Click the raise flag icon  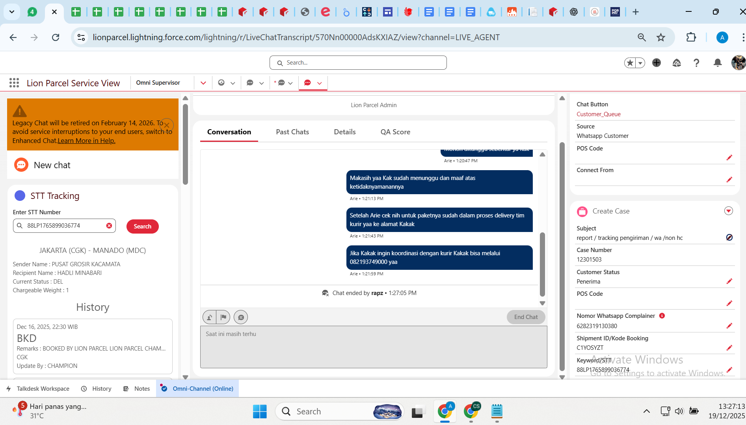point(223,317)
